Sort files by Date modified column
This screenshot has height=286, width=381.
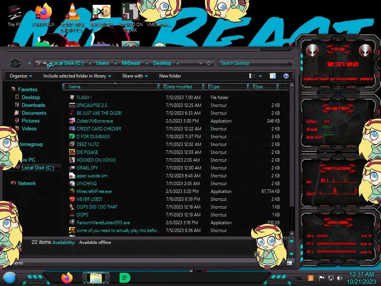click(x=184, y=86)
